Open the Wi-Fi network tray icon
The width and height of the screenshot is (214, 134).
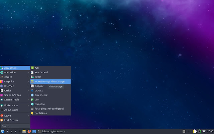click(204, 131)
